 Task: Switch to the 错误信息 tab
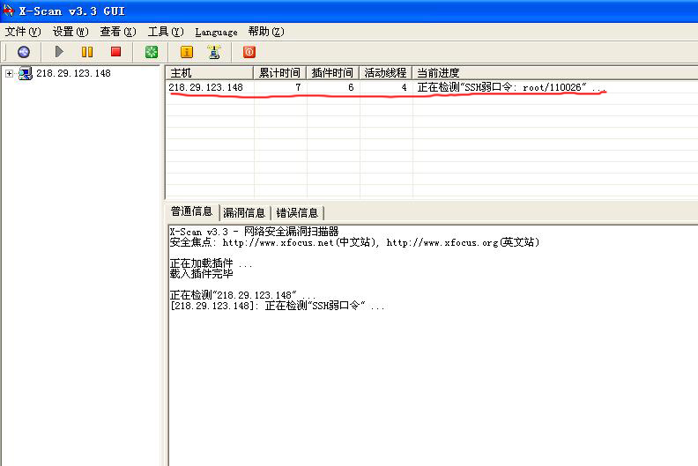[297, 213]
